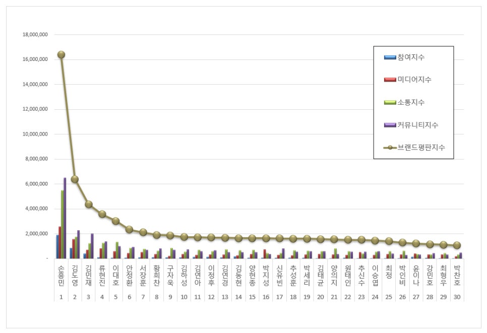Click the 김민재 name label
The image size is (487, 333).
[89, 275]
